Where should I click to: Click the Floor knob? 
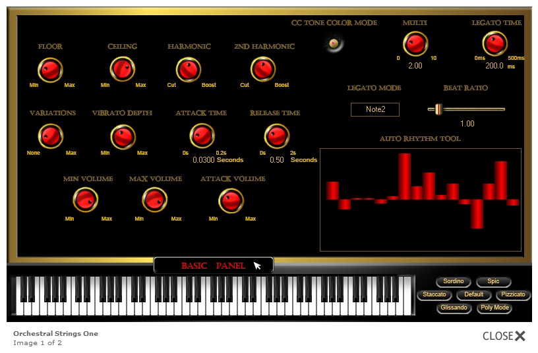[50, 69]
